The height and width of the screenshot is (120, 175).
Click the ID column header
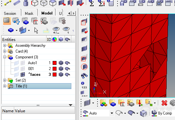coord(49,39)
